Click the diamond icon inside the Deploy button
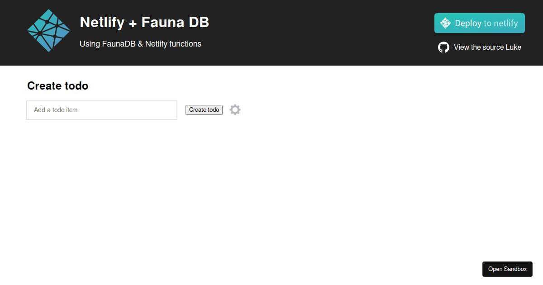 pyautogui.click(x=446, y=23)
